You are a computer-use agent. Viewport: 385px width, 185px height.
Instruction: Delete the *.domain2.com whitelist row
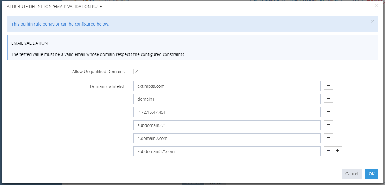point(328,138)
